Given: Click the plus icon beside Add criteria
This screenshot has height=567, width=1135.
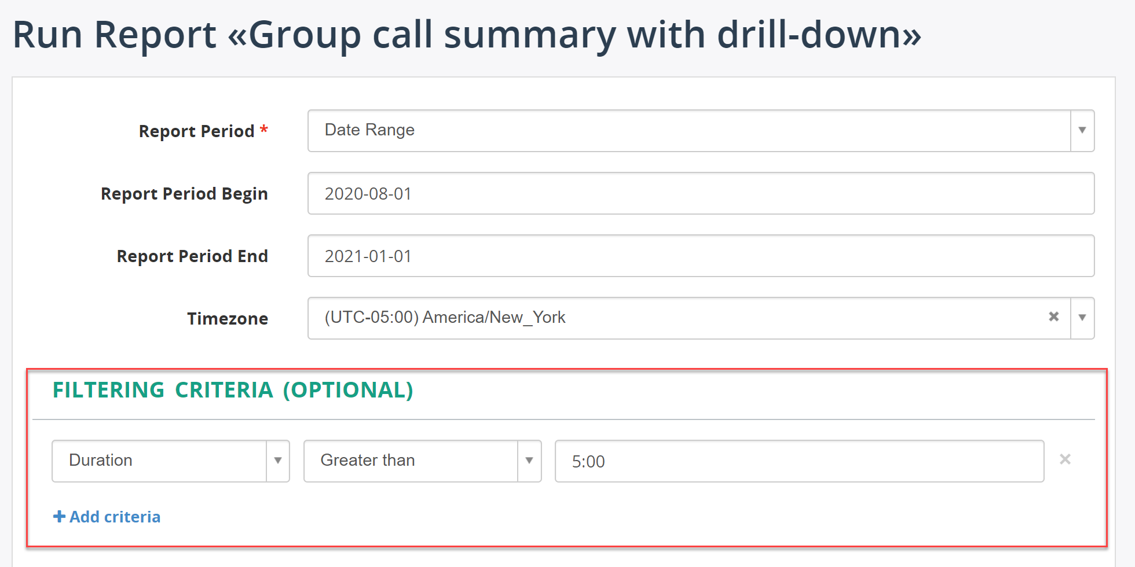Looking at the screenshot, I should click(x=59, y=516).
